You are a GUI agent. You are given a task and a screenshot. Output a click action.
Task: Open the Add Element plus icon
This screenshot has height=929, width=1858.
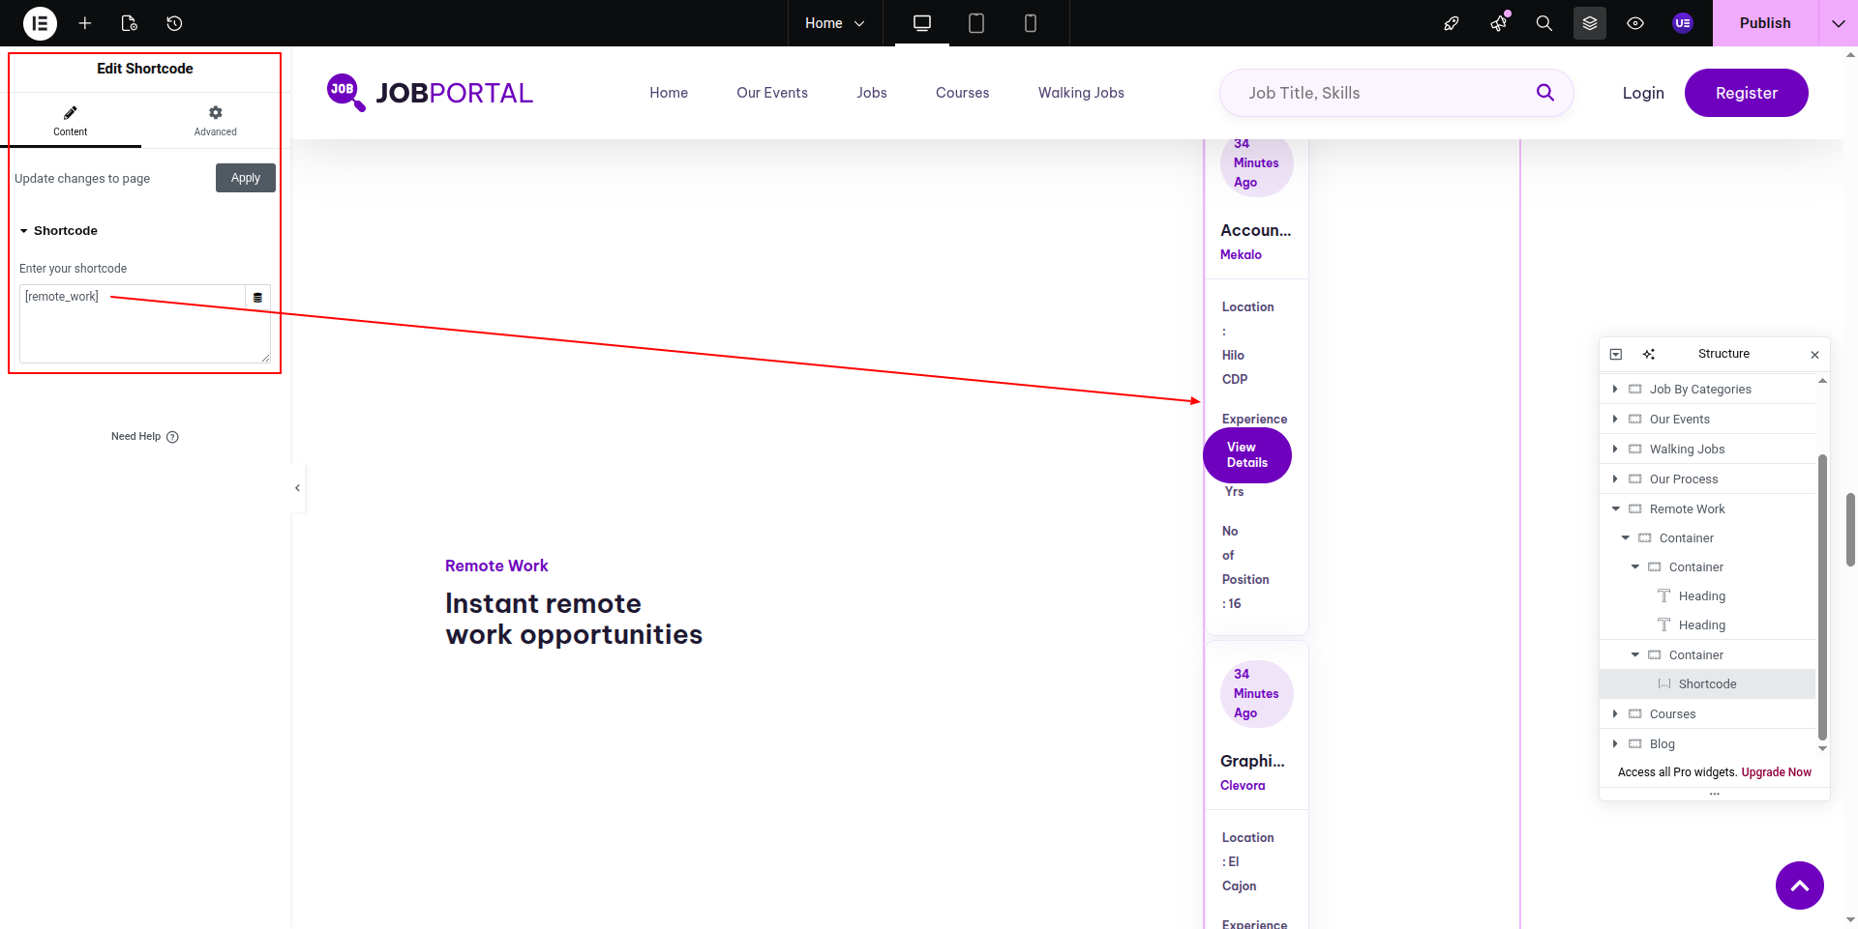tap(85, 23)
